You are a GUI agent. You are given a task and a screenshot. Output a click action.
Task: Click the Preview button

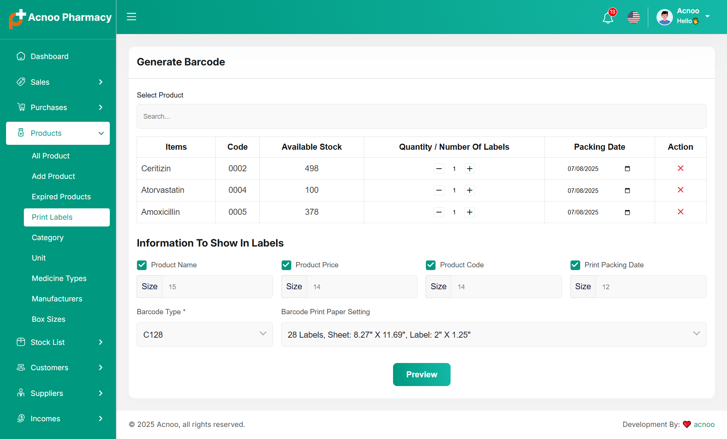point(421,374)
